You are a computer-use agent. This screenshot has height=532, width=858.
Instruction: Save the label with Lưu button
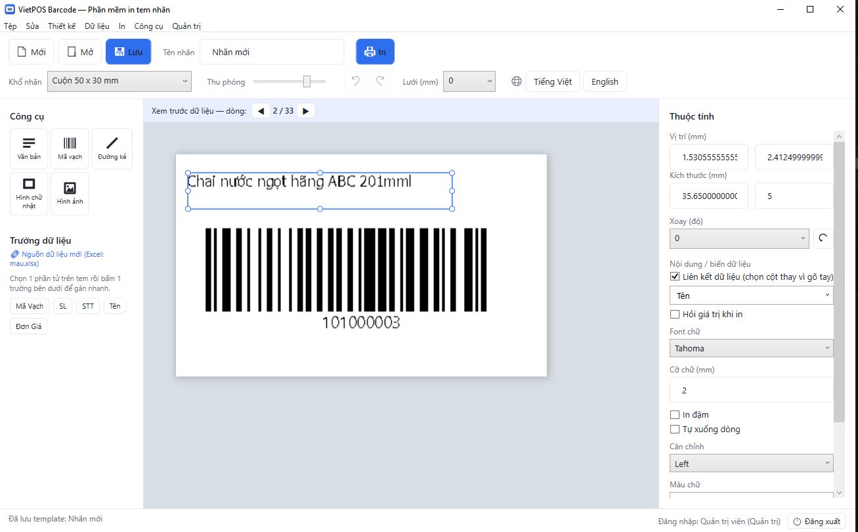(x=128, y=52)
